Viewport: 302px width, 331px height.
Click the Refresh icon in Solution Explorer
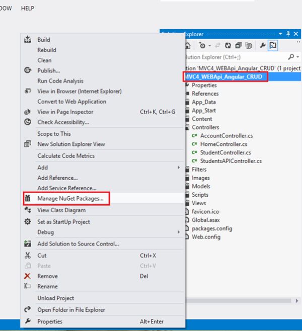click(x=228, y=45)
